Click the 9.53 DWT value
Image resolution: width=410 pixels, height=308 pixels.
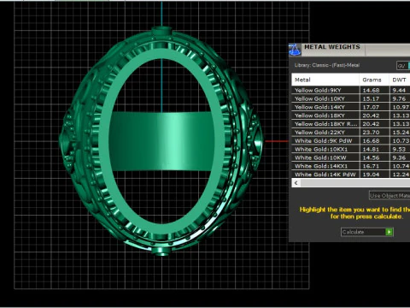399,150
